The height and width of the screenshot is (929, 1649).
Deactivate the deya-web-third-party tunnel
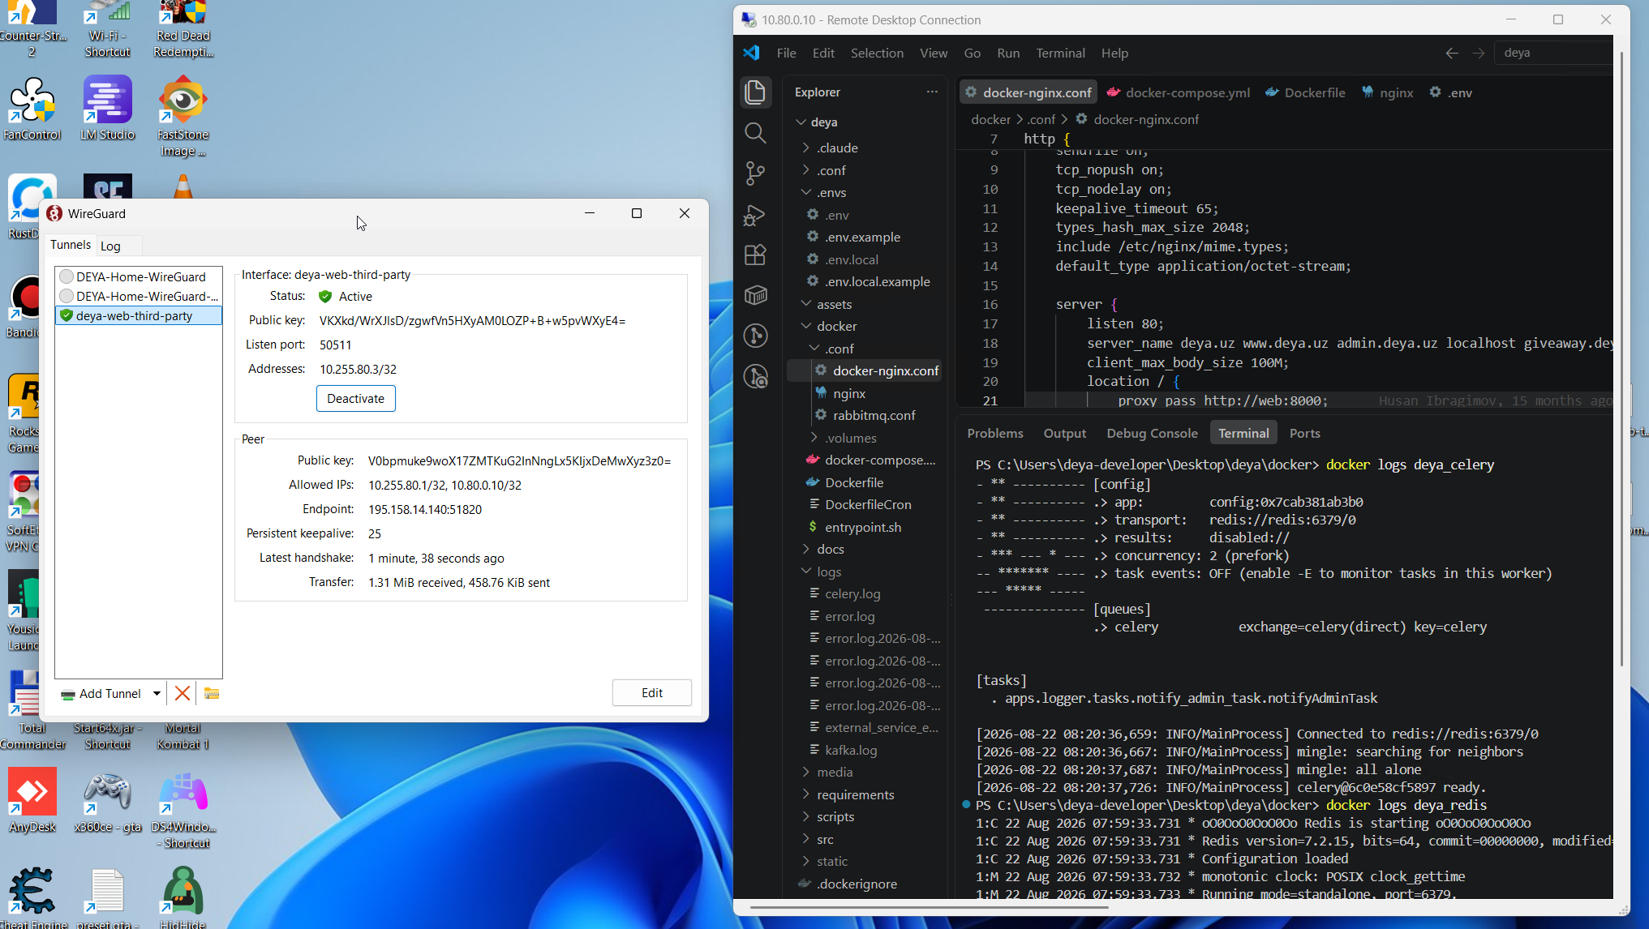pos(355,399)
